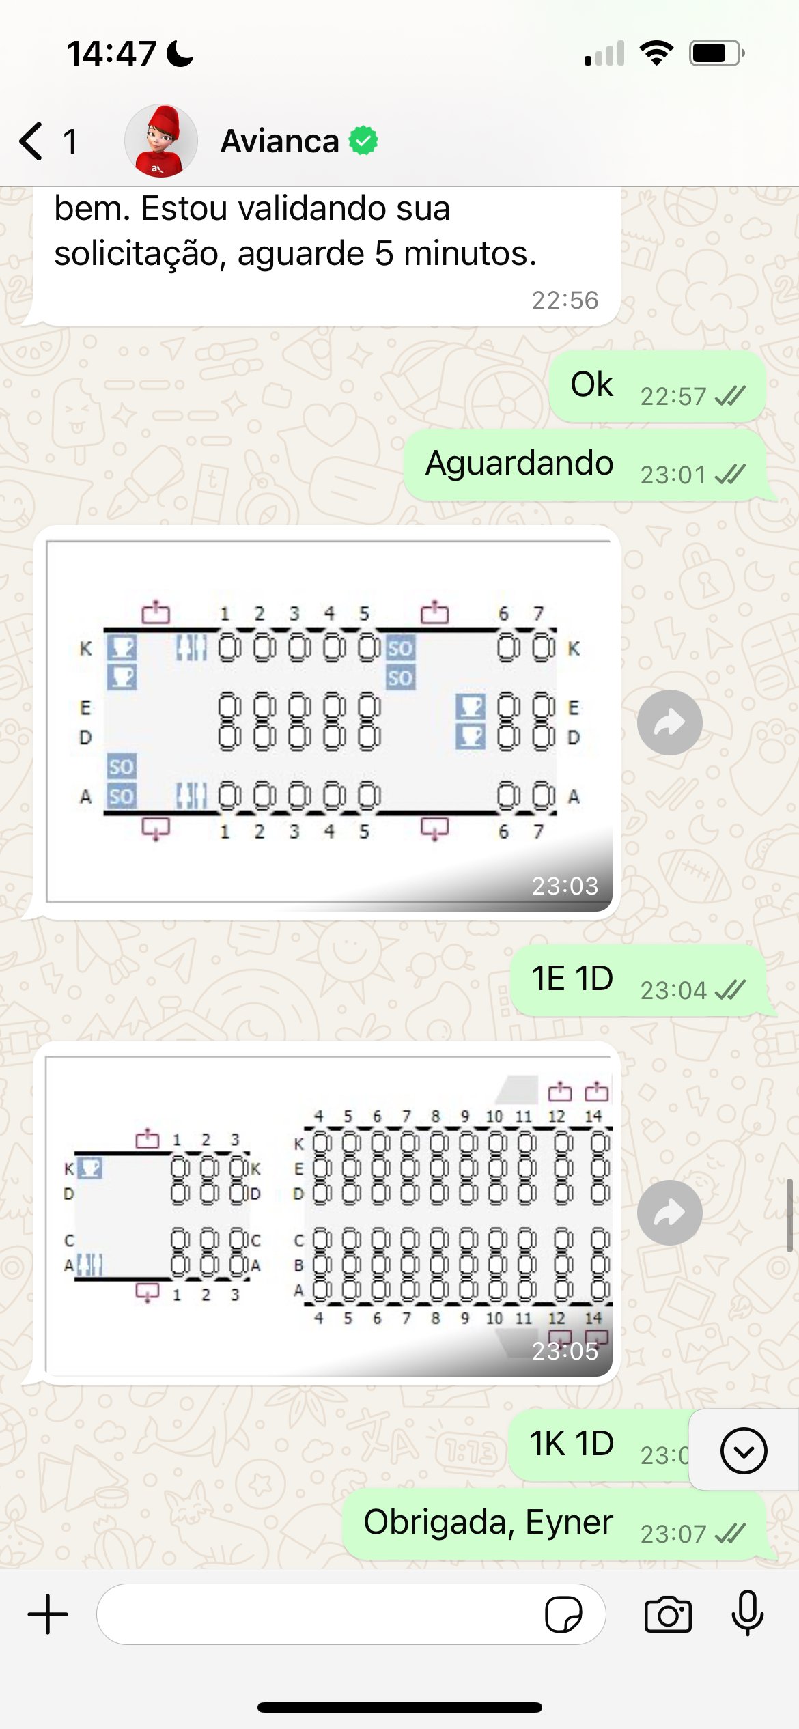Open Avianca profile picture
The height and width of the screenshot is (1729, 799).
point(161,141)
